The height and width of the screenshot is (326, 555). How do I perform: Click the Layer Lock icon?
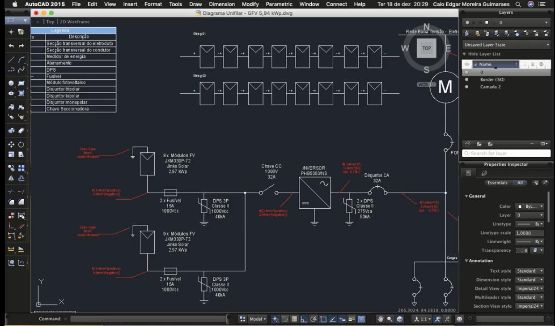536,33
